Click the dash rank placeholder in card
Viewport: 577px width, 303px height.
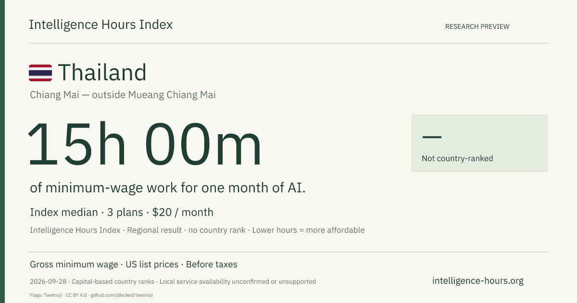pyautogui.click(x=431, y=137)
